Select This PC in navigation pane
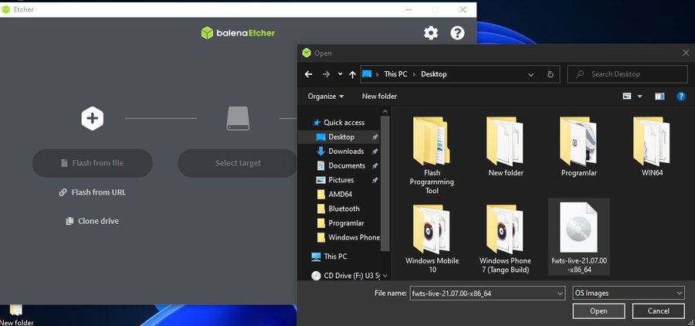 [x=334, y=256]
